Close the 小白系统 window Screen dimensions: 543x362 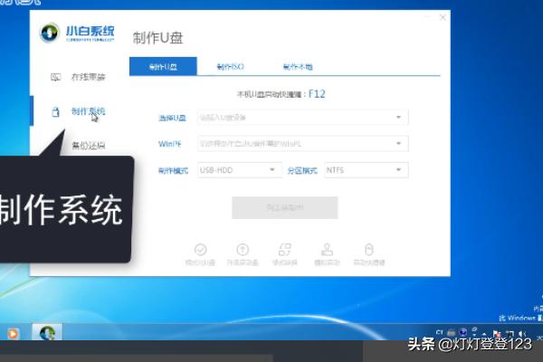pyautogui.click(x=443, y=17)
